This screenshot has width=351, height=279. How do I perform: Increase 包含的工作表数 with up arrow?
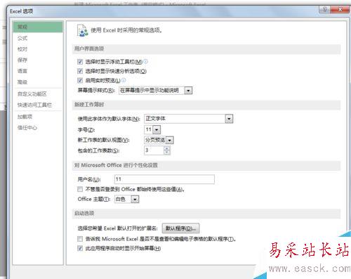click(x=166, y=148)
